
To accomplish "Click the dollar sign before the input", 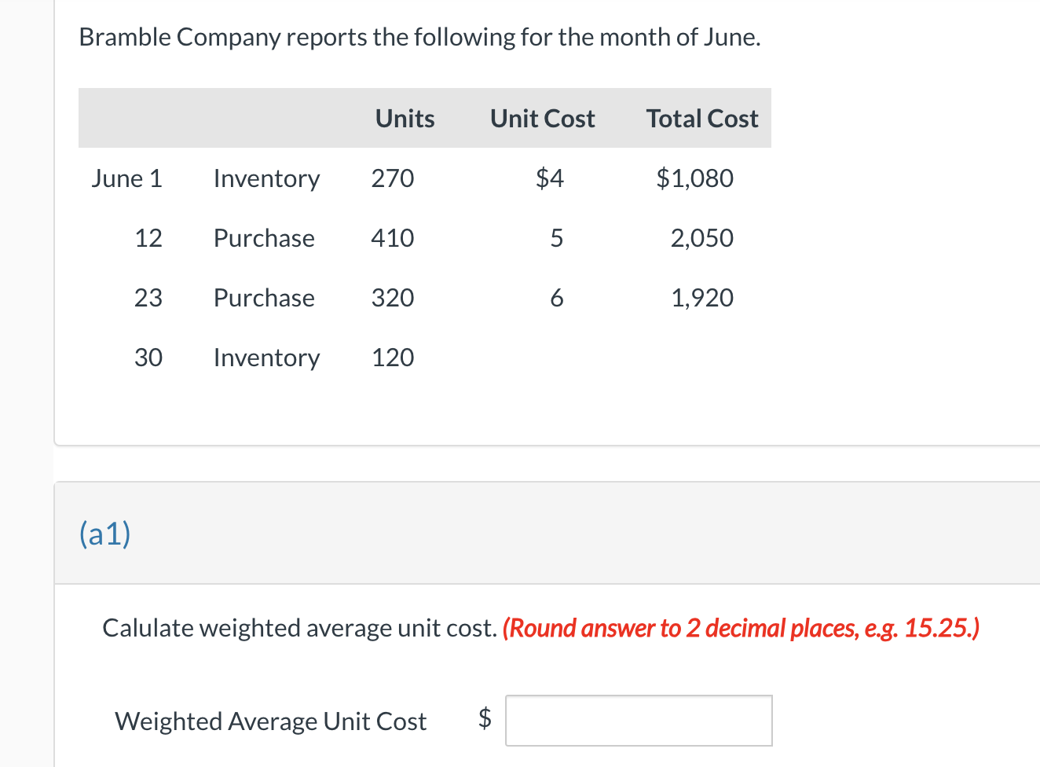I will click(485, 717).
